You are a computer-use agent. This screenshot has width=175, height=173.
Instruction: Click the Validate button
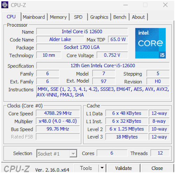(x=124, y=168)
